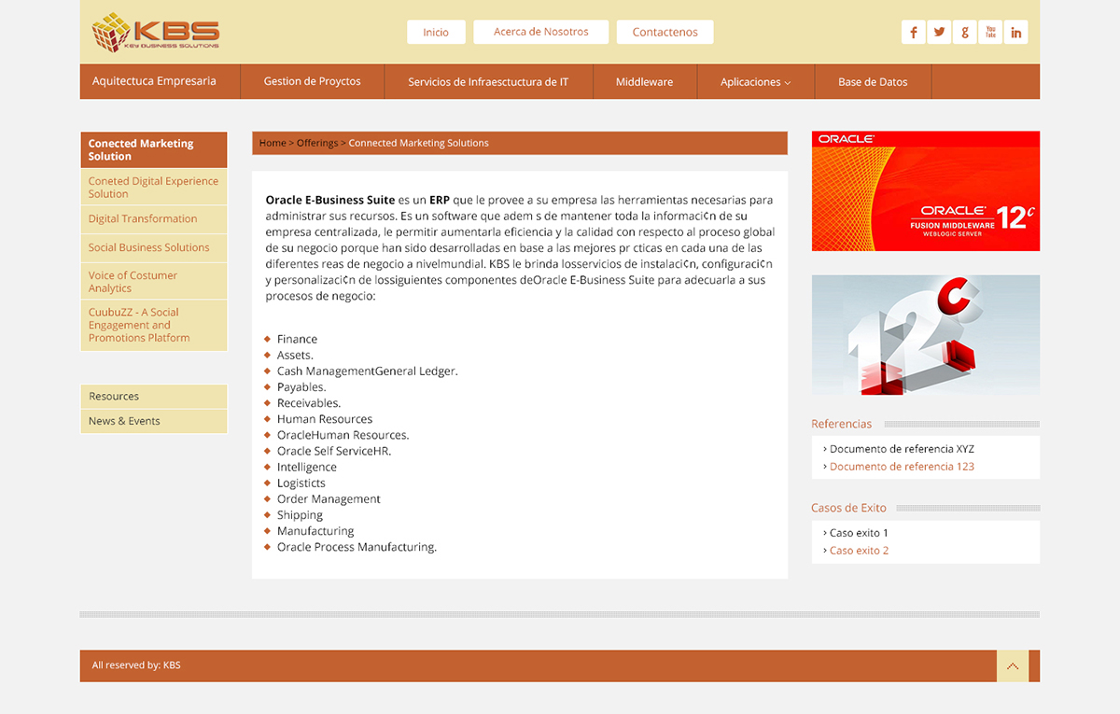
Task: Open Servicios de Infraesctuctura de IT
Action: (488, 81)
